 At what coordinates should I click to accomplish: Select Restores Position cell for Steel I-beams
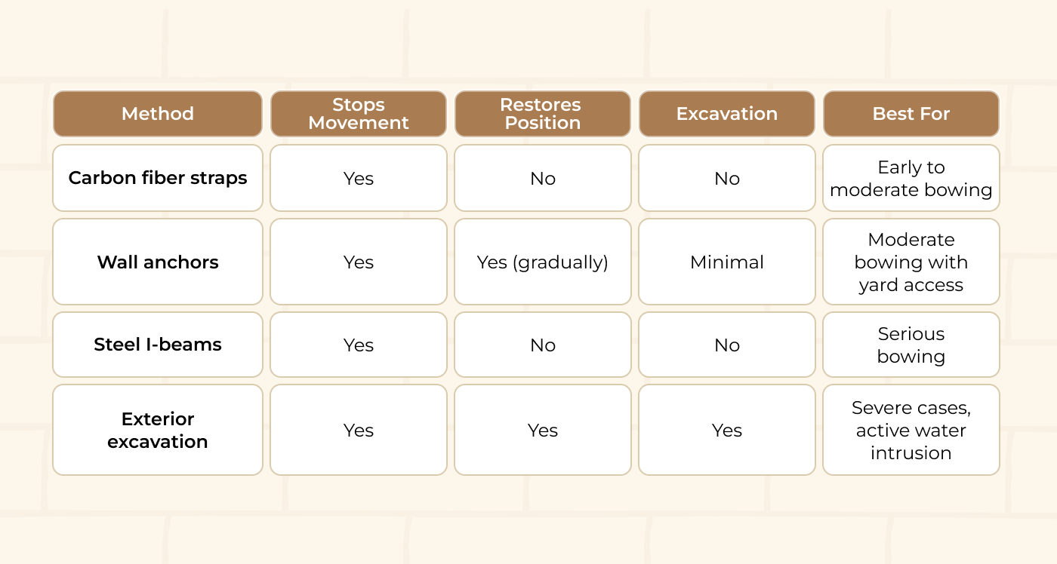(x=542, y=345)
